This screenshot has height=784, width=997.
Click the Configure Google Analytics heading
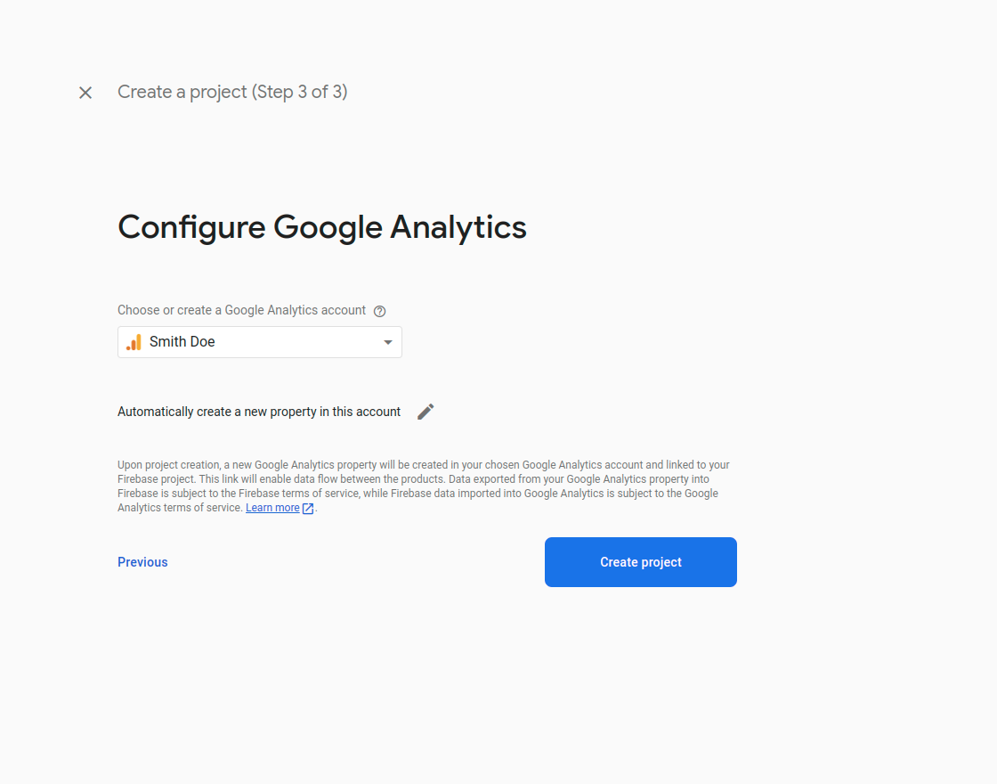(x=321, y=227)
